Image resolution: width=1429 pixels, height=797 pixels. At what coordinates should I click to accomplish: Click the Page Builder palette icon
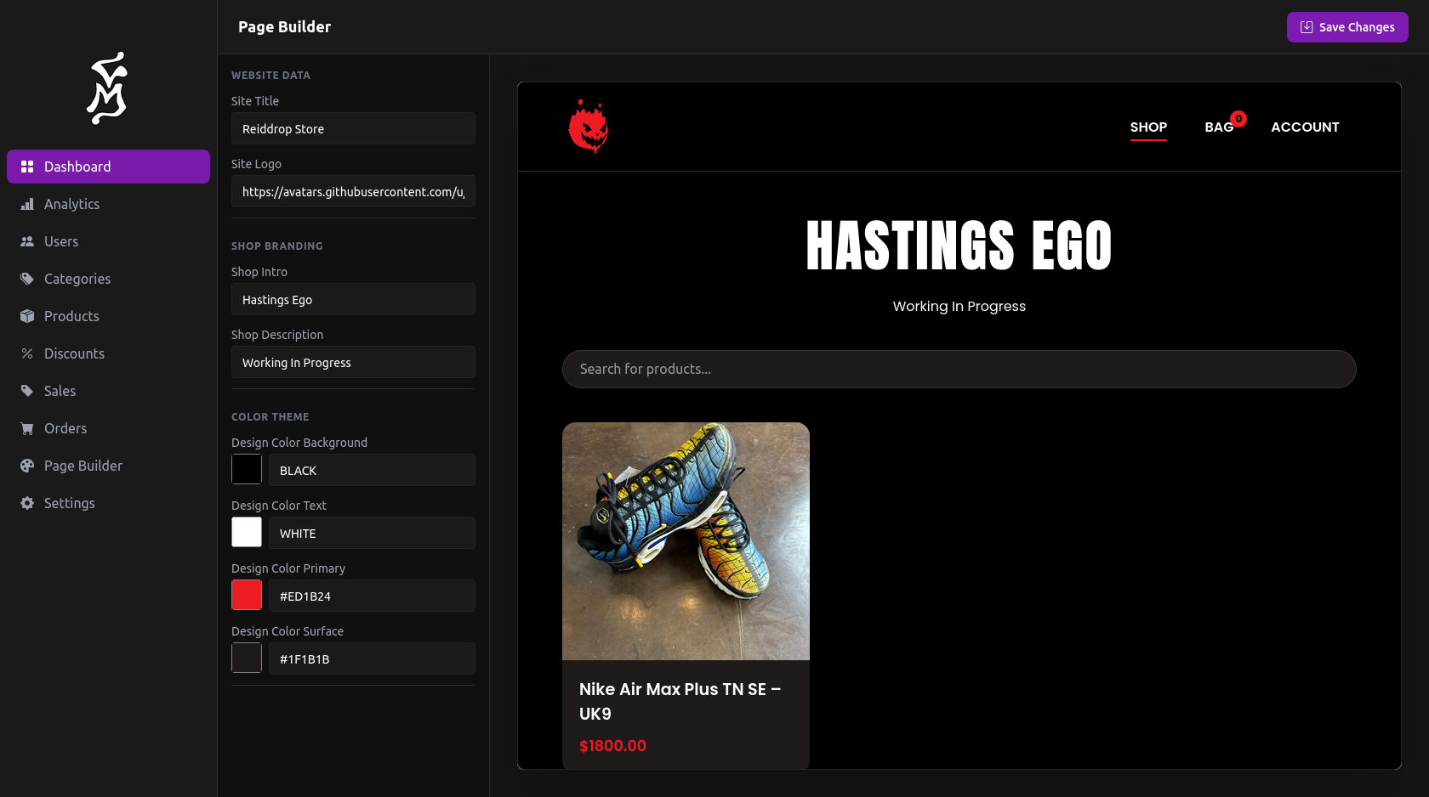pyautogui.click(x=27, y=466)
